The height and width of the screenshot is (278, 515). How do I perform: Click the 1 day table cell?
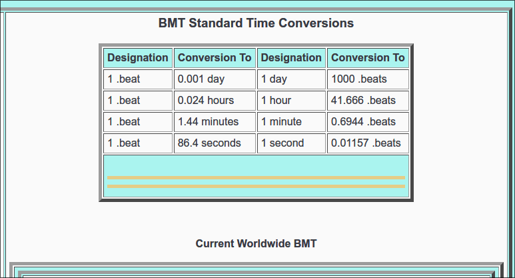(291, 79)
